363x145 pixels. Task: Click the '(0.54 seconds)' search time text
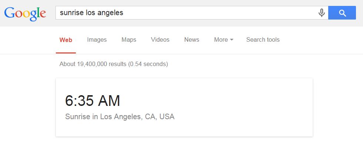tap(148, 64)
